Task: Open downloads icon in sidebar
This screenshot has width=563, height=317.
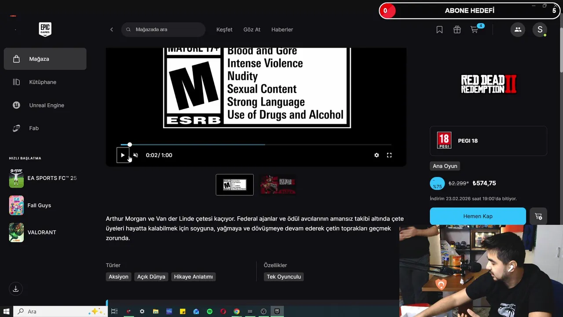Action: click(15, 289)
